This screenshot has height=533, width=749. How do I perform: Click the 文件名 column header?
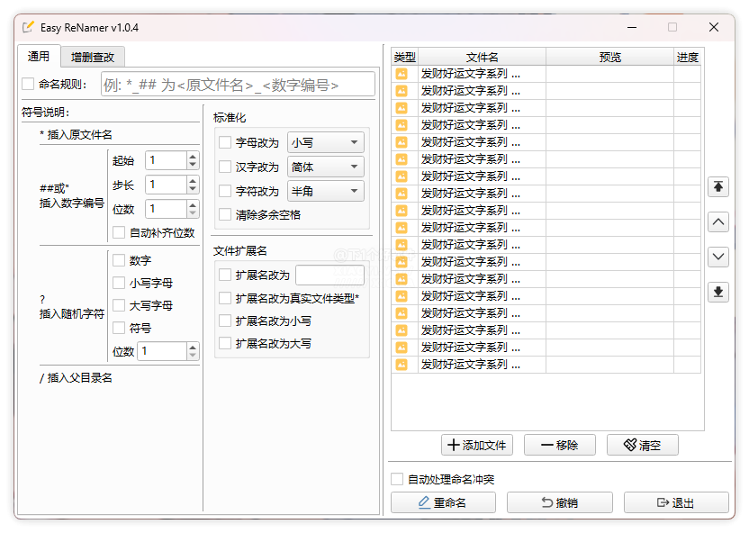coord(482,58)
